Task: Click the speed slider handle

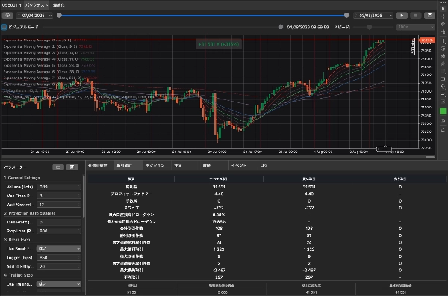Action: [x=370, y=27]
